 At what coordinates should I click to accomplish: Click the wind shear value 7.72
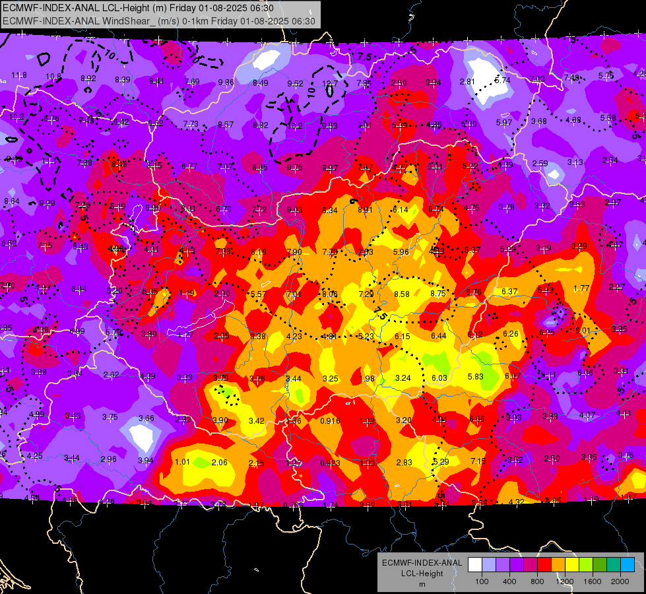click(x=259, y=210)
